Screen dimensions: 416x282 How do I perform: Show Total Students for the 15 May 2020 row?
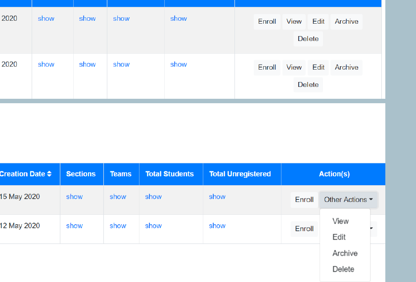pos(153,197)
